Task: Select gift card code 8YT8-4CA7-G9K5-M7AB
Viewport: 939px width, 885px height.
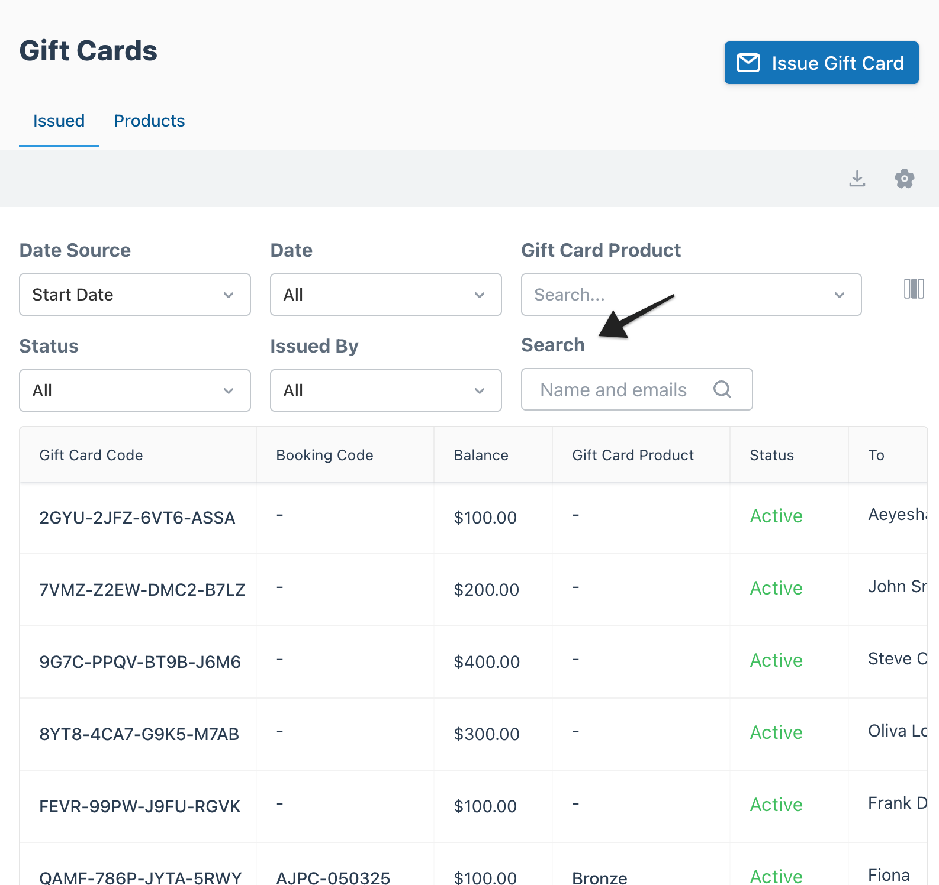Action: pos(139,734)
